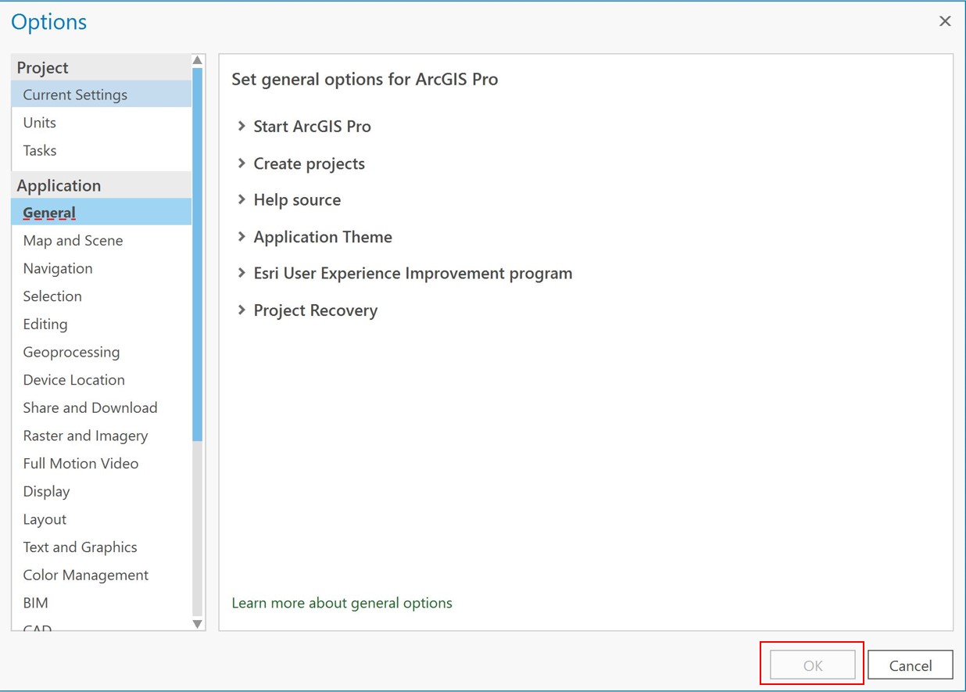
Task: Expand the Project Recovery section
Action: tap(307, 310)
